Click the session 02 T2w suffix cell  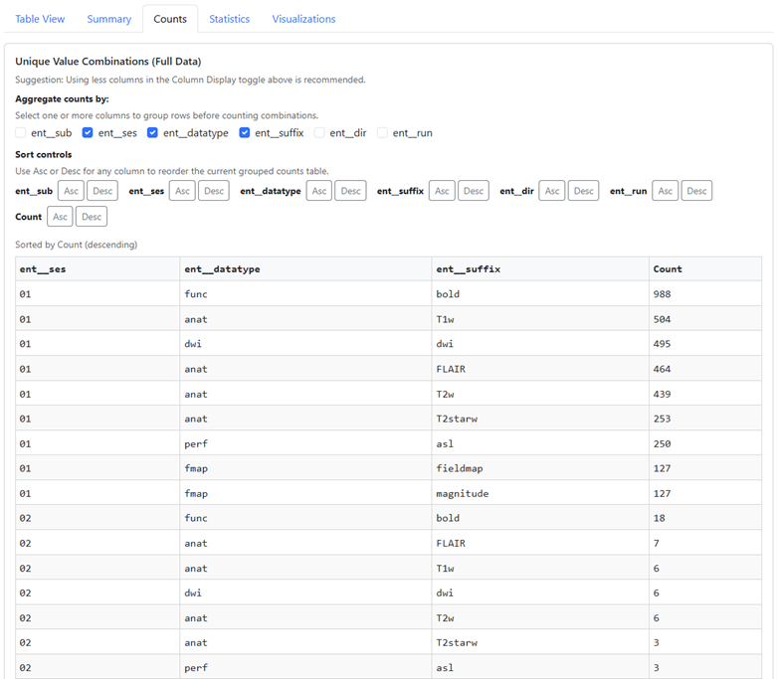(x=540, y=618)
